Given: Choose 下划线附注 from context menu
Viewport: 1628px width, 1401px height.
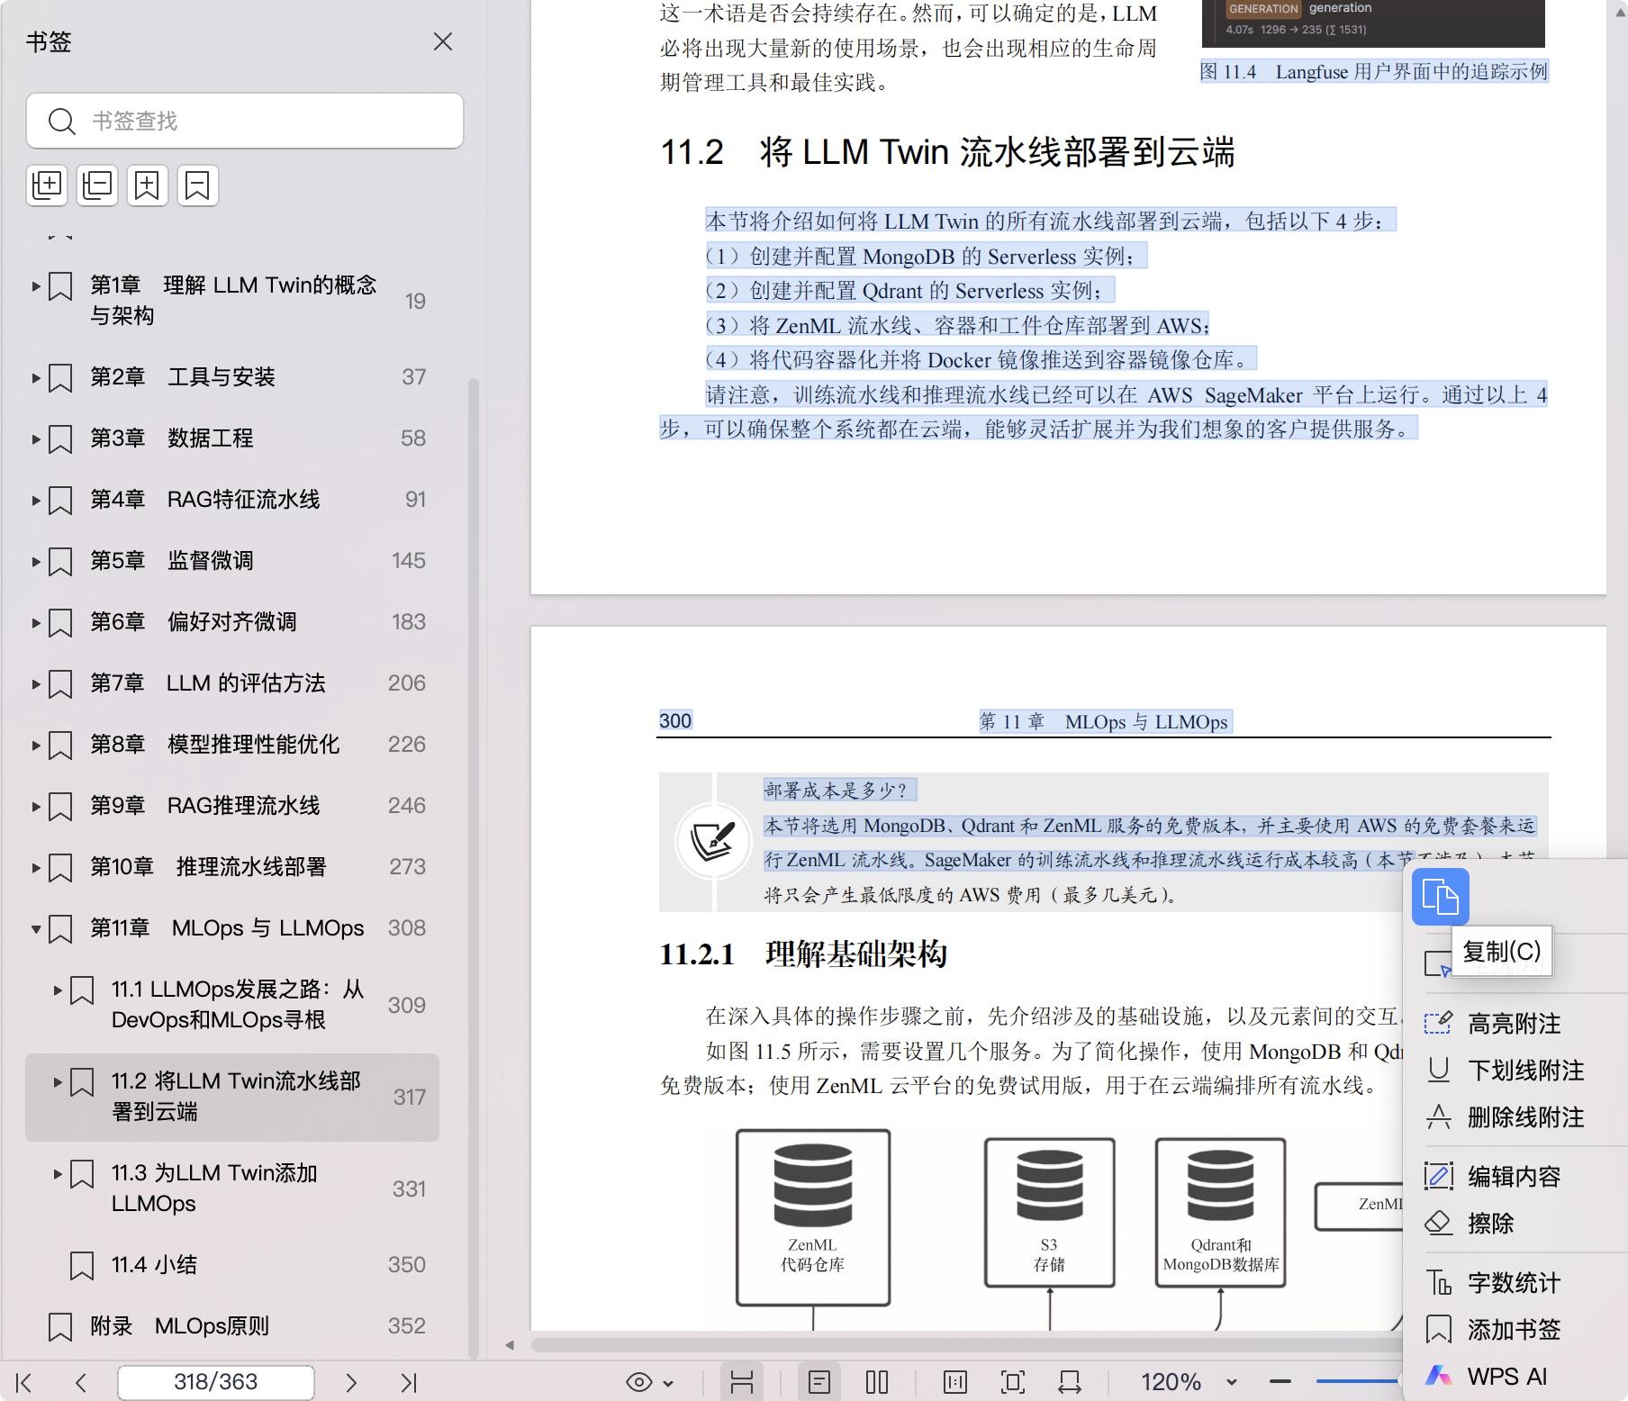Looking at the screenshot, I should [1515, 1071].
